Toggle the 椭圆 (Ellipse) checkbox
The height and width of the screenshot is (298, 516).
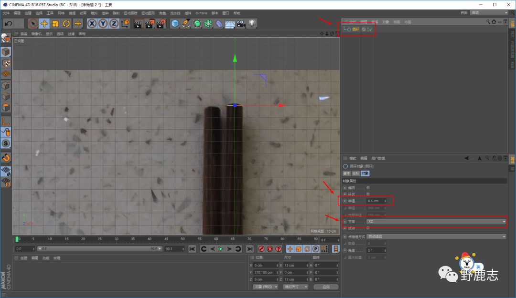(368, 188)
